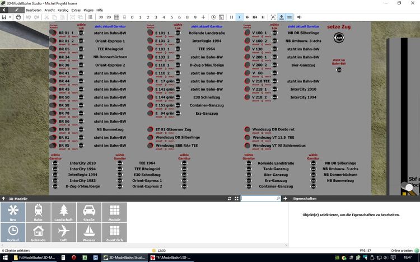Click red button for Wendezug DB Dosto rot
The image size is (420, 262).
point(247,129)
